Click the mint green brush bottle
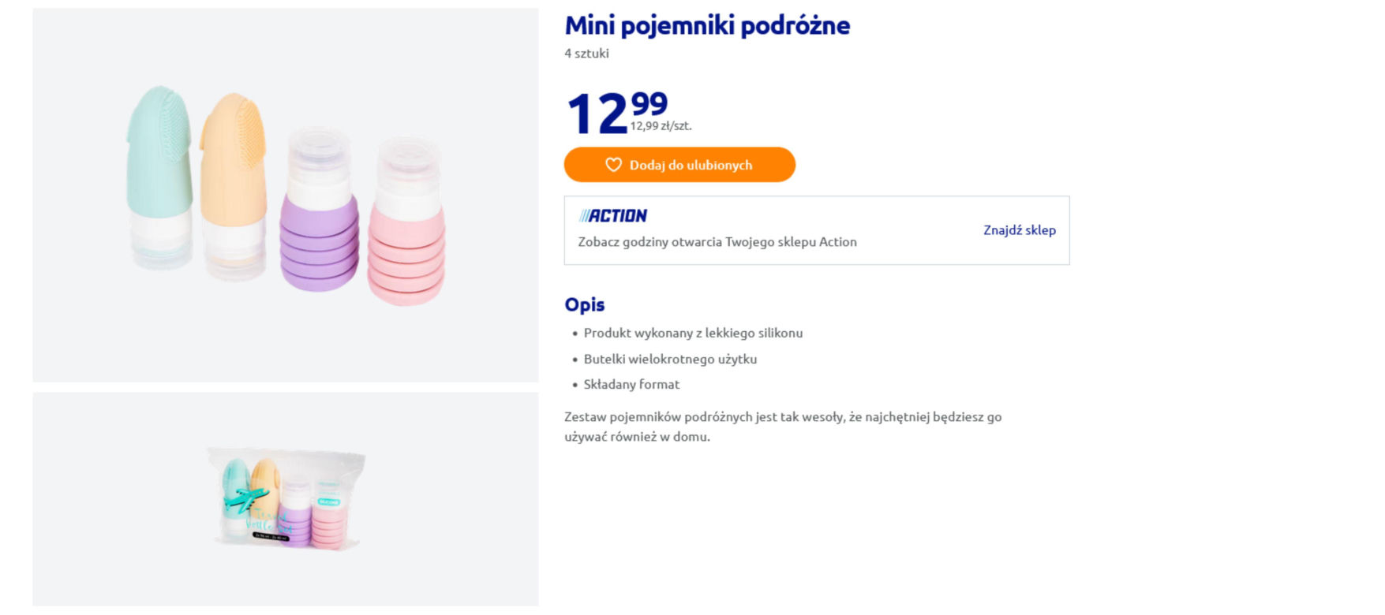The height and width of the screenshot is (615, 1385). 160,177
